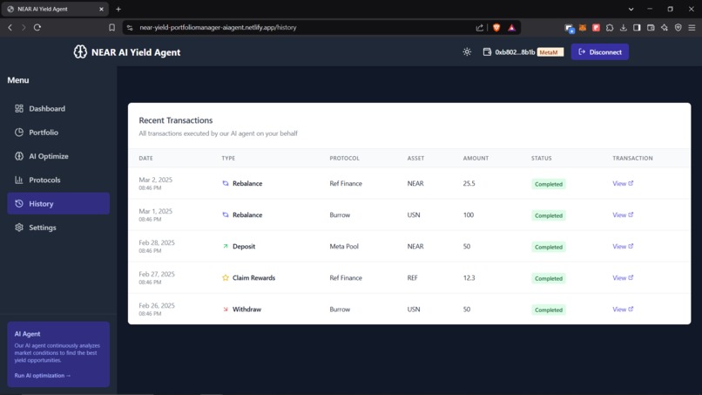The height and width of the screenshot is (395, 702).
Task: Open a new browser tab
Action: (118, 9)
